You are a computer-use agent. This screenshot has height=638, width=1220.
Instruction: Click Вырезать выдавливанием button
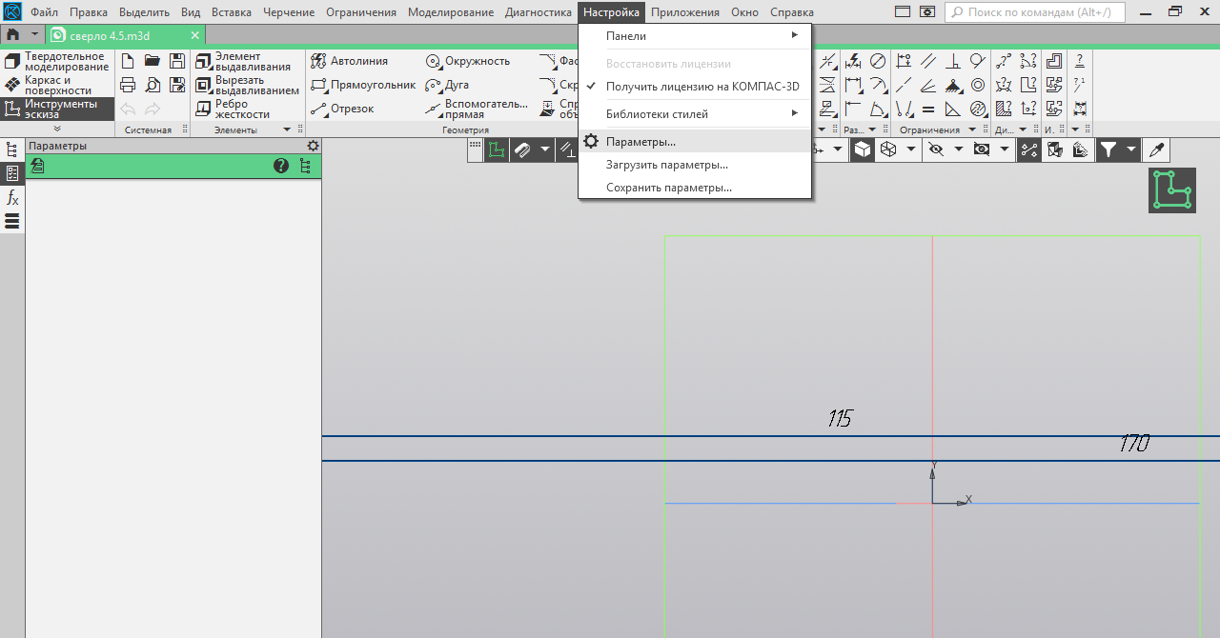(x=247, y=86)
